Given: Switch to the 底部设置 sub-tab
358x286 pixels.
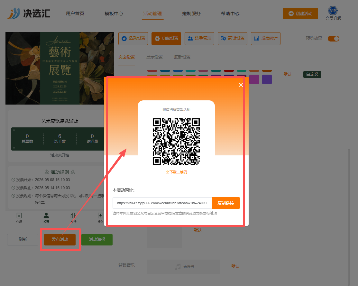Looking at the screenshot, I should pyautogui.click(x=182, y=57).
